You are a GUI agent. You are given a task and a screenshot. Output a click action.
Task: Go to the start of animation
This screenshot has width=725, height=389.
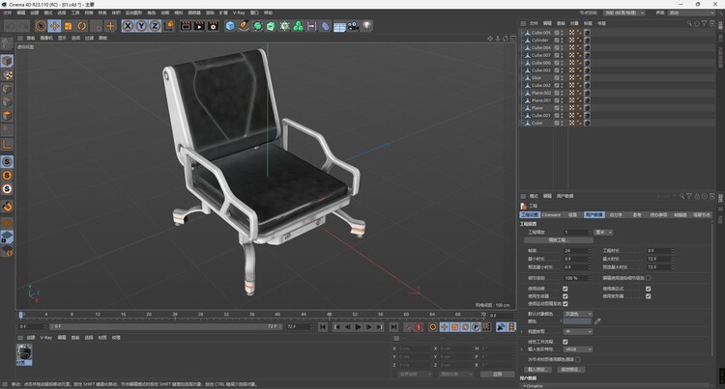coord(323,327)
